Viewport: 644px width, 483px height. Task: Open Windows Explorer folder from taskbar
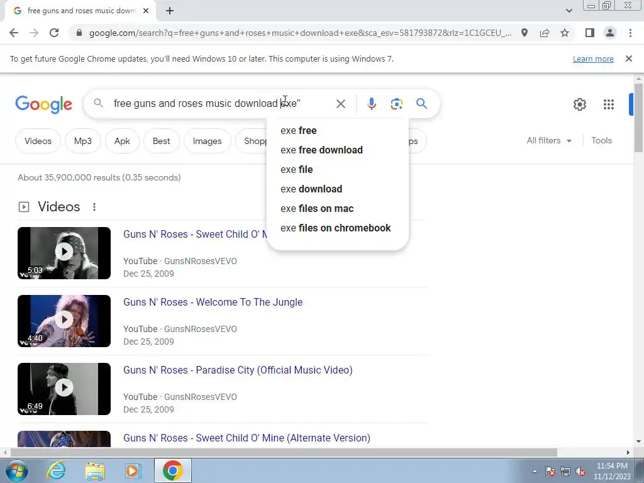[x=94, y=470]
